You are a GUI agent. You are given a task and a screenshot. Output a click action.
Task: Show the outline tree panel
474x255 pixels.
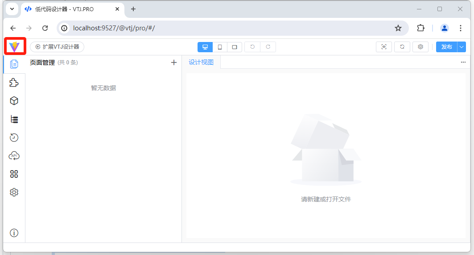pos(14,119)
